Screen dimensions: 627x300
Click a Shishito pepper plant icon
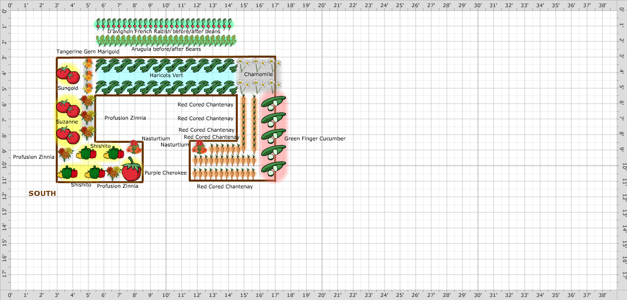(x=87, y=153)
